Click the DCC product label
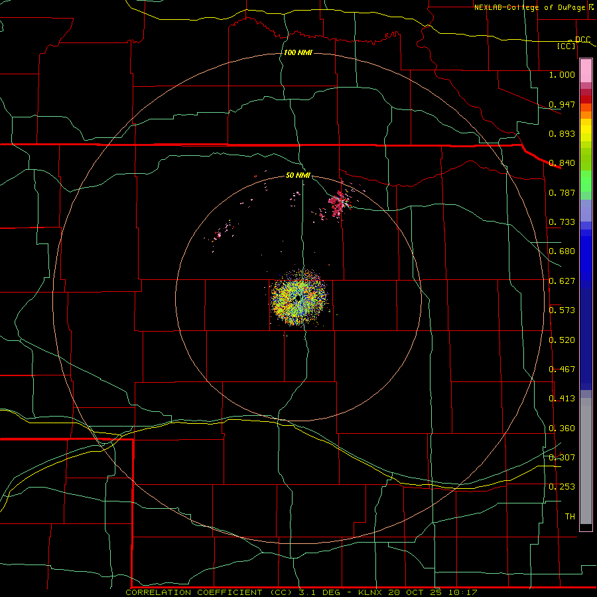 pos(582,39)
